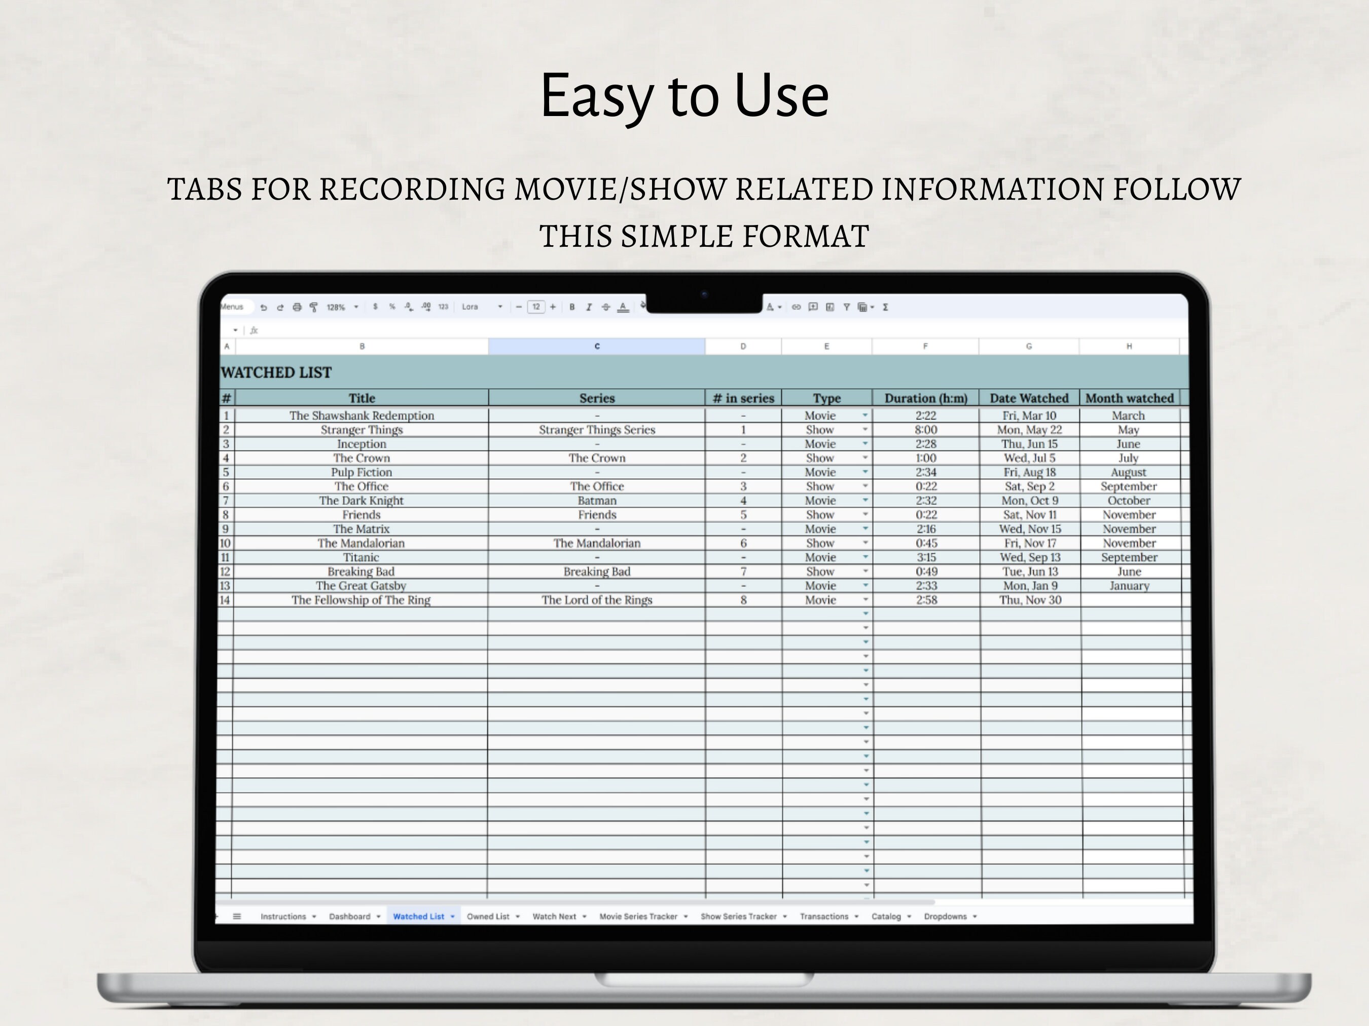Open the Print icon
The width and height of the screenshot is (1369, 1026).
297,308
